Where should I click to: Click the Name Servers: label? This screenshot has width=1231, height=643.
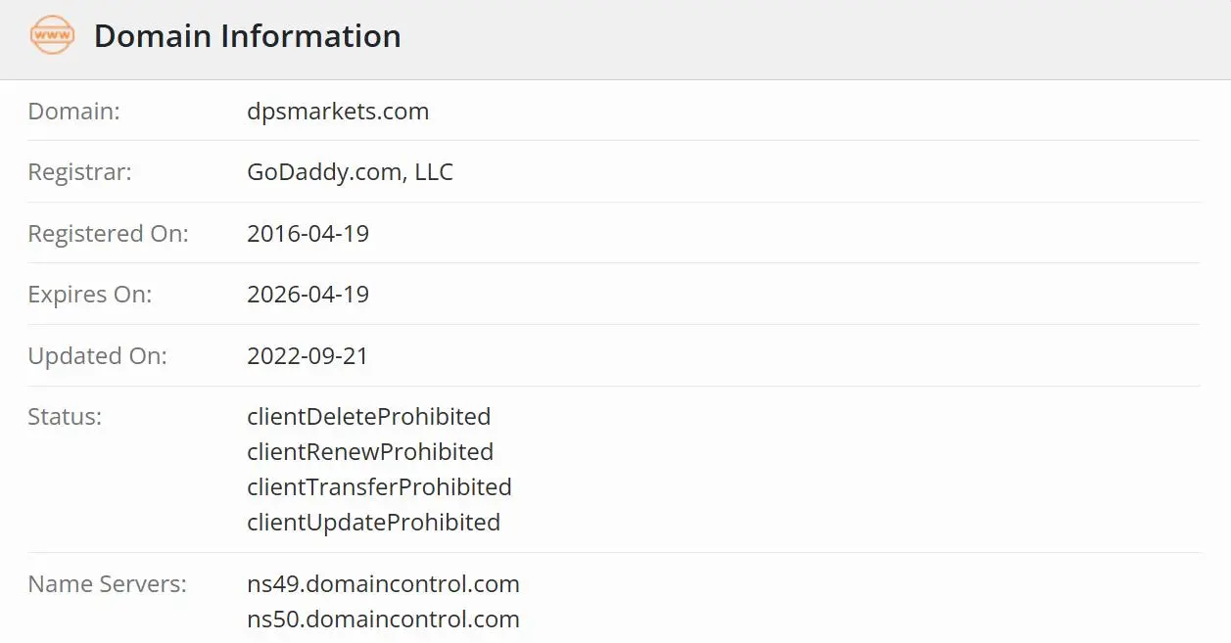point(107,584)
